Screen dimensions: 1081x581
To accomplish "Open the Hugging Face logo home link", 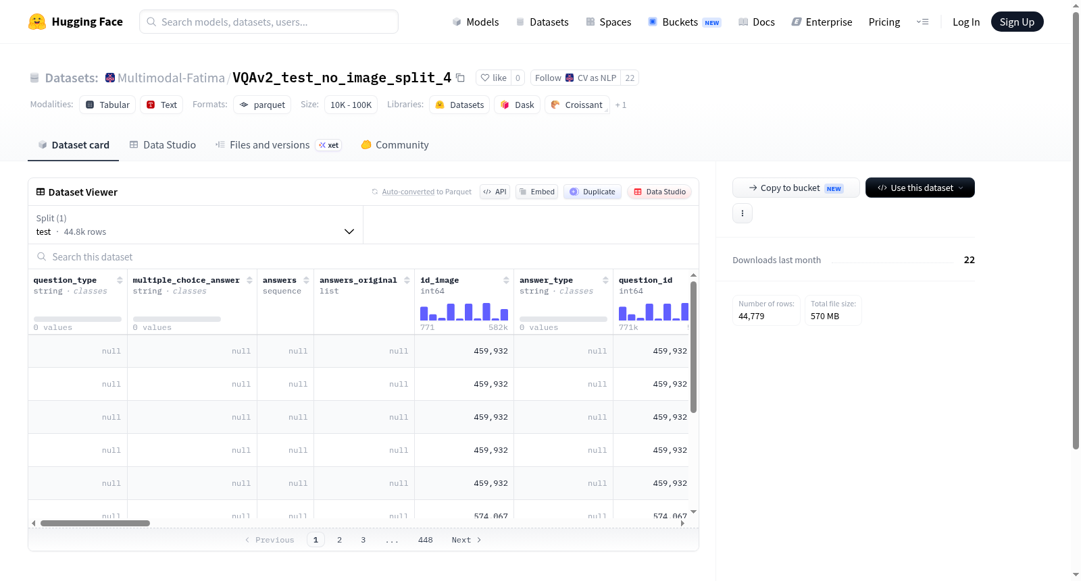I will [76, 22].
